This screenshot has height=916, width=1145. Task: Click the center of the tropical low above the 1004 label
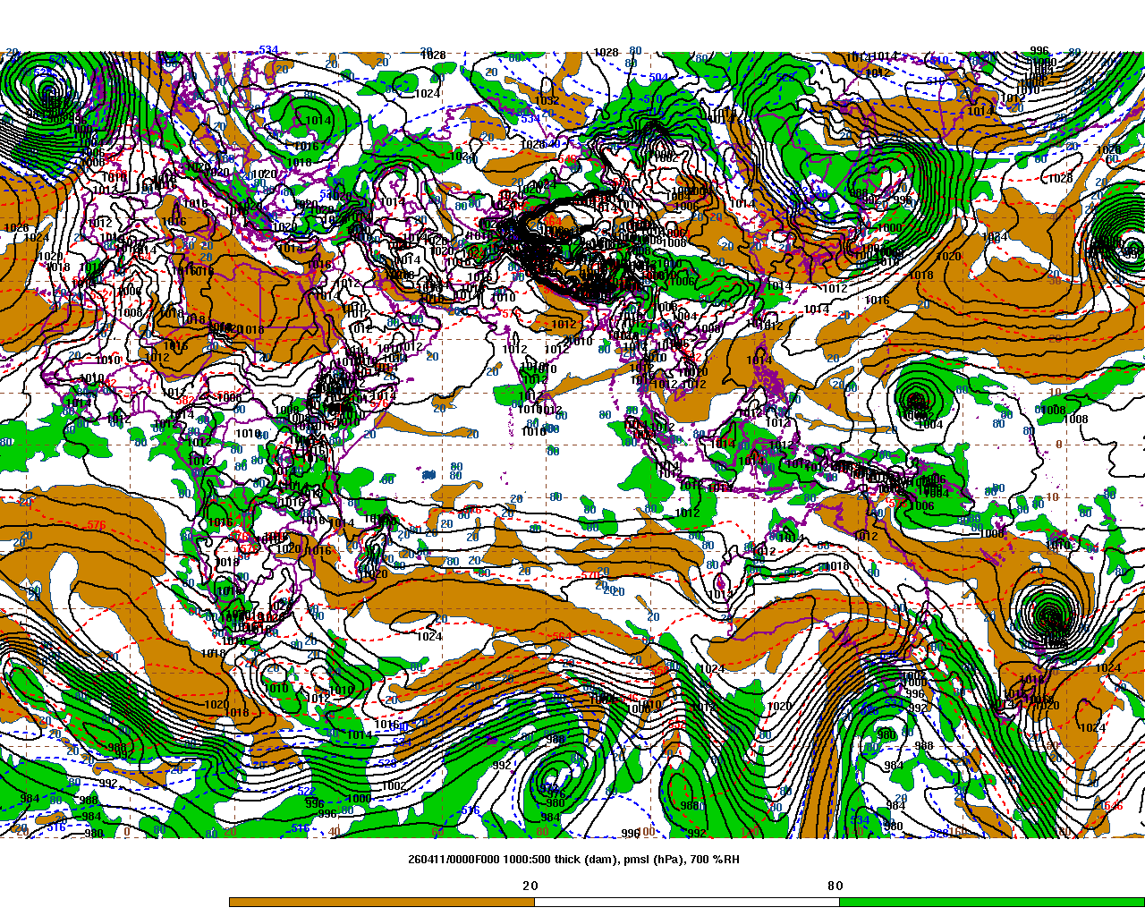pos(916,399)
